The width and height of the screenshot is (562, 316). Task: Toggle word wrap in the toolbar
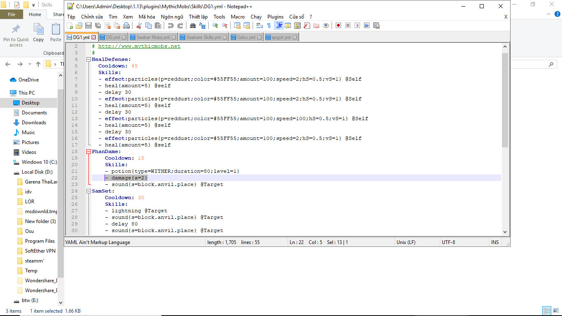(259, 26)
